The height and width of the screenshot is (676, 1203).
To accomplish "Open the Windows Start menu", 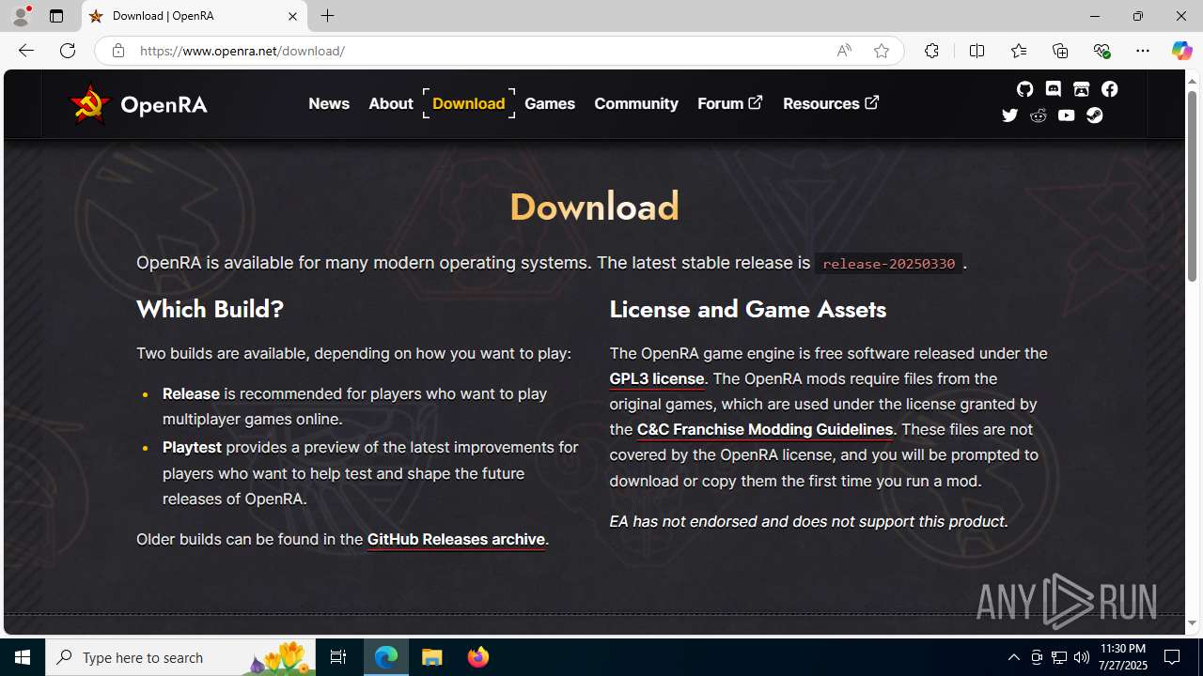I will (x=23, y=657).
